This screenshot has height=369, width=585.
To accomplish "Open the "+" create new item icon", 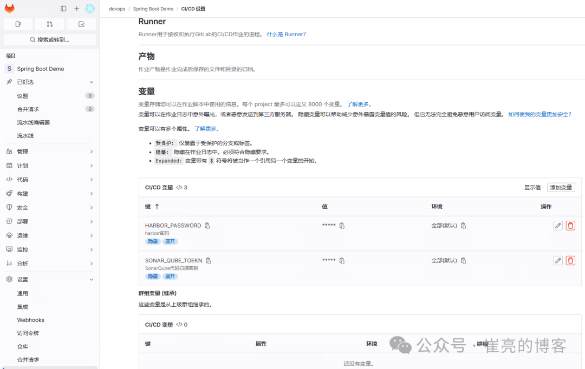I will (76, 8).
